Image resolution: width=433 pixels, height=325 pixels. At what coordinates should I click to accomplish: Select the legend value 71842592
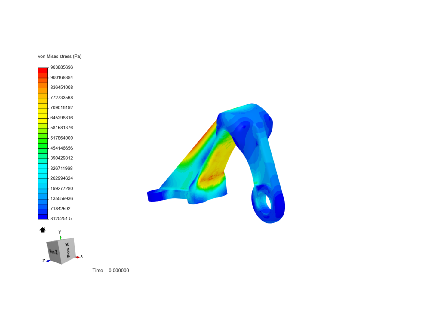(x=60, y=209)
